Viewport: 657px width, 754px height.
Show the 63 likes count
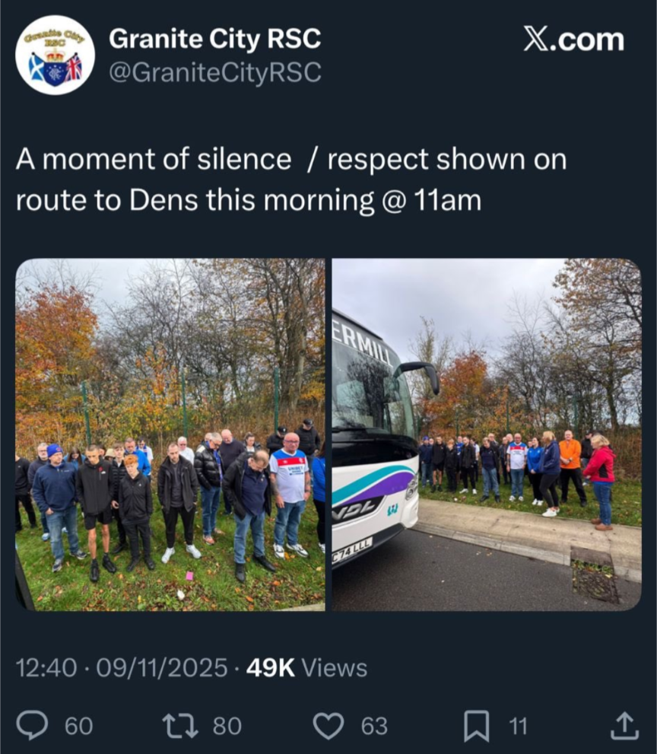click(374, 726)
